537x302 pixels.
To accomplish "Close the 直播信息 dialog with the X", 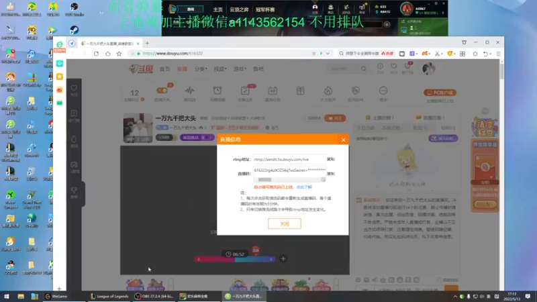I will [x=343, y=140].
